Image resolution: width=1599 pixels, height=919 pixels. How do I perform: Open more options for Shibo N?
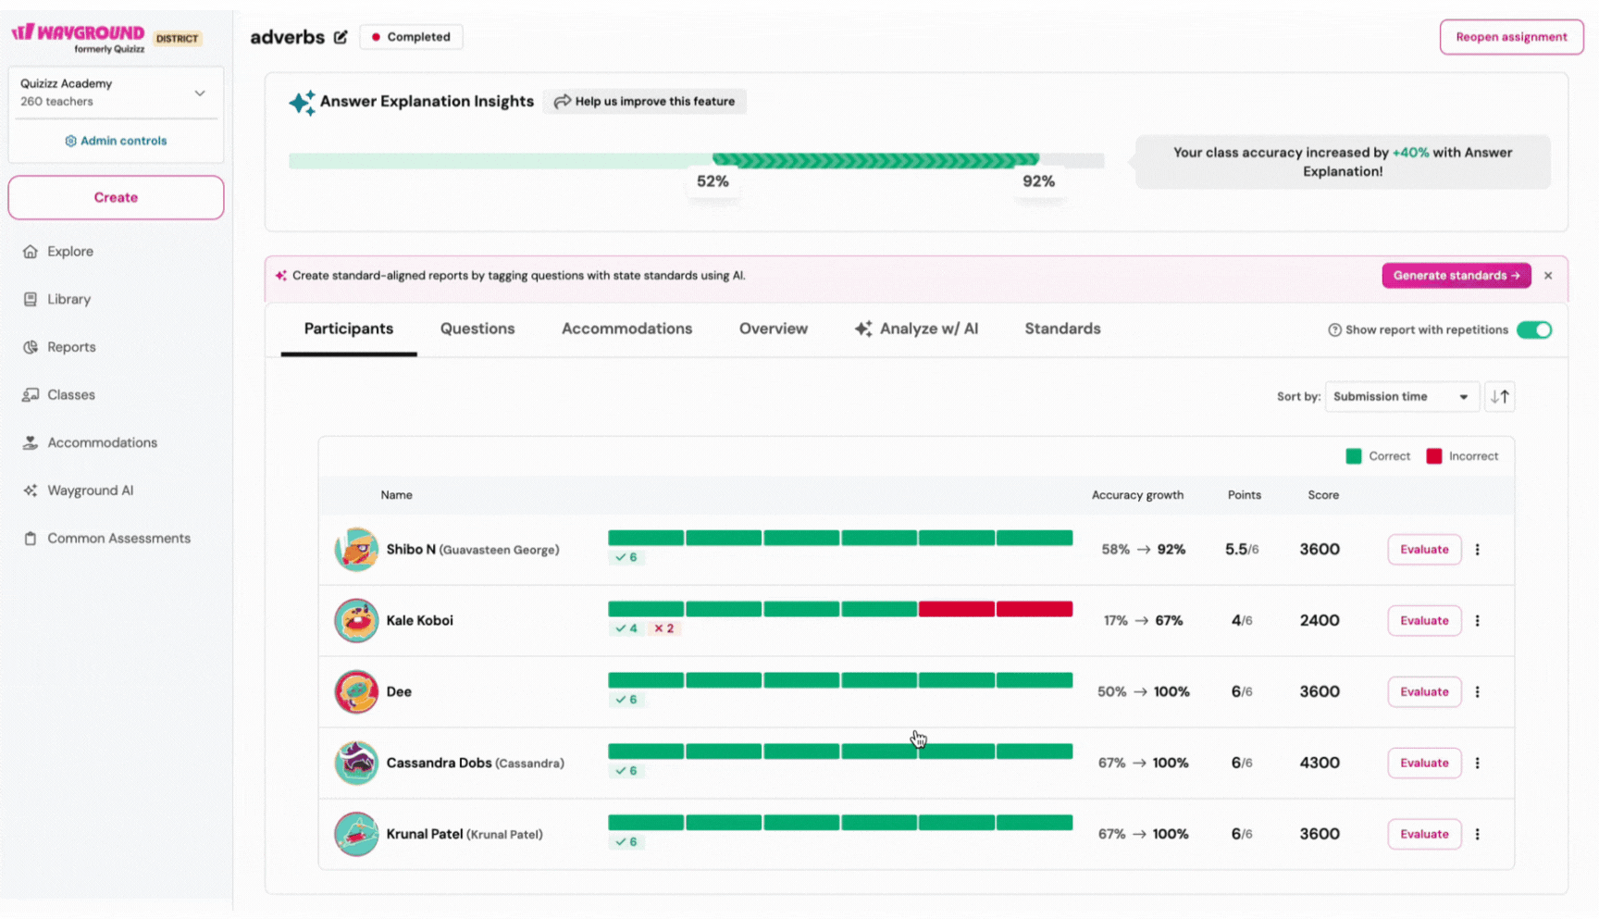coord(1478,550)
